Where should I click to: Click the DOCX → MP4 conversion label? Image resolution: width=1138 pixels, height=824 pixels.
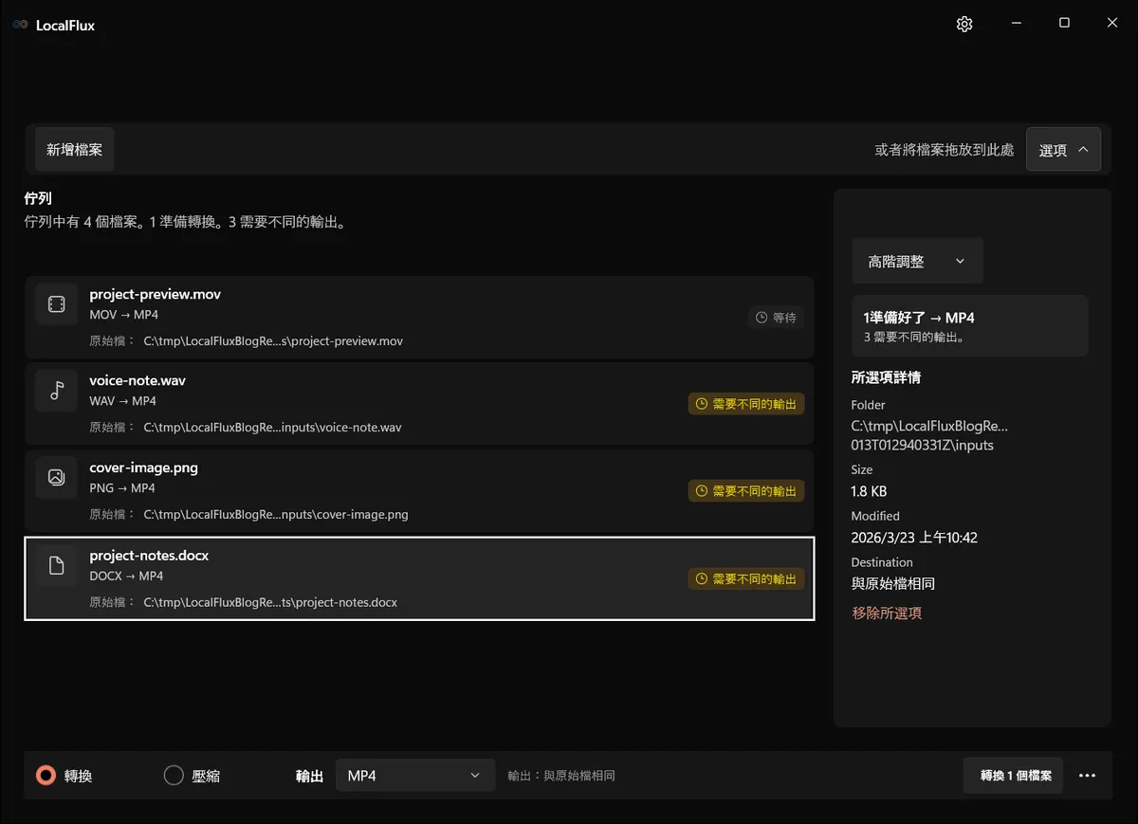point(127,576)
